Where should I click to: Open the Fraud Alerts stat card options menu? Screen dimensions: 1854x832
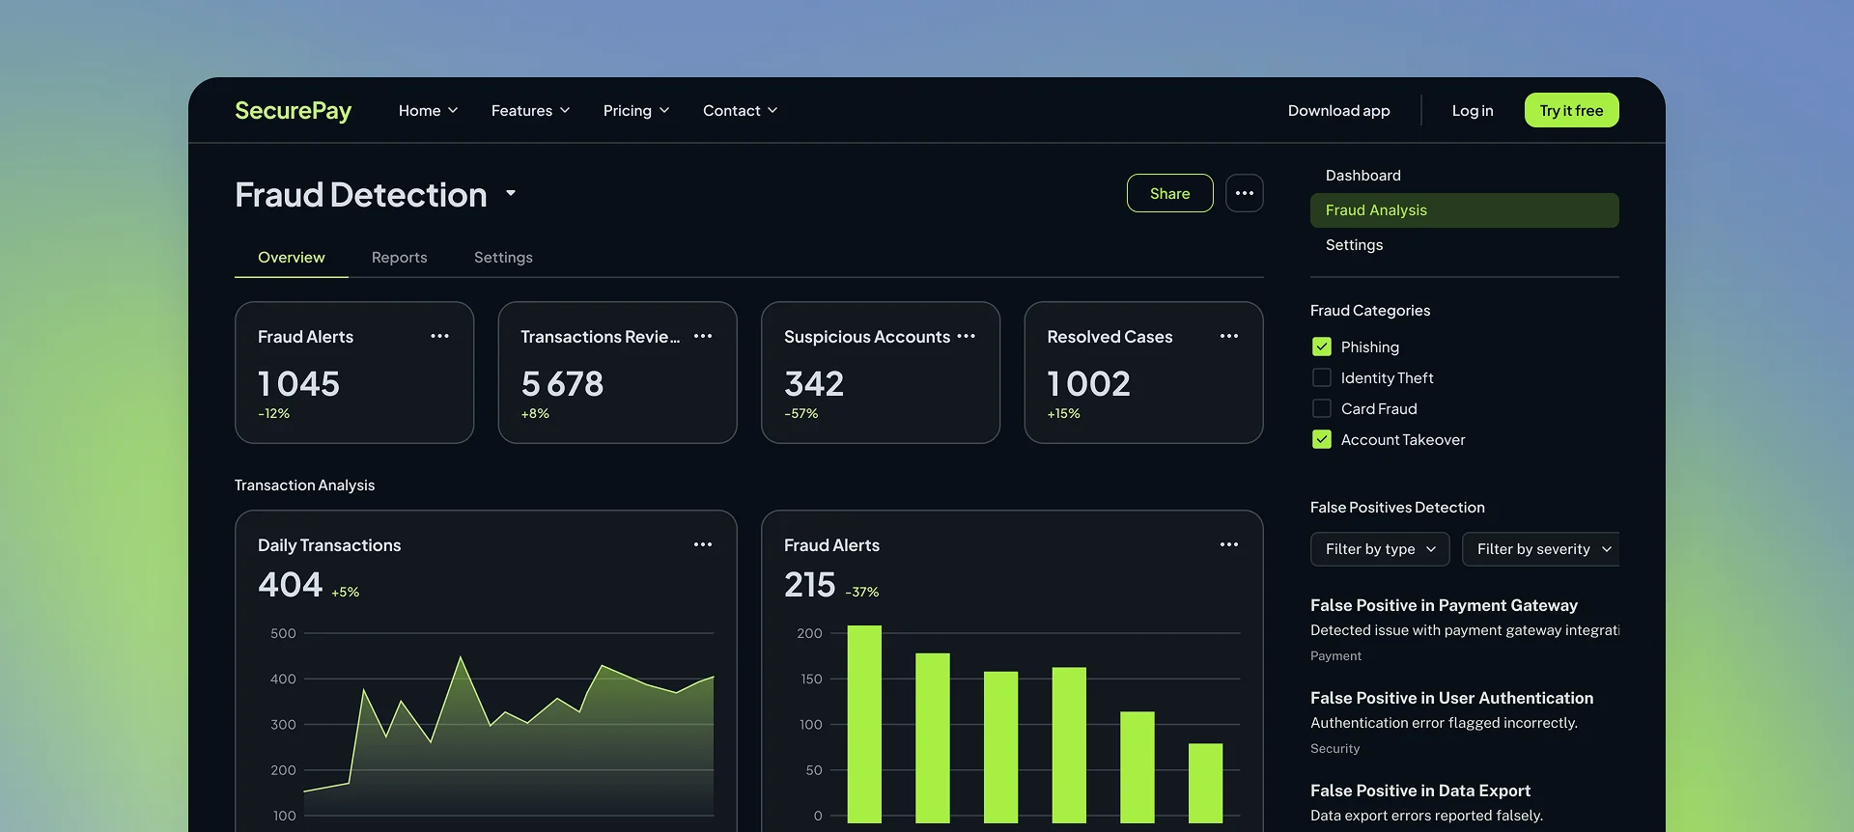pyautogui.click(x=439, y=336)
